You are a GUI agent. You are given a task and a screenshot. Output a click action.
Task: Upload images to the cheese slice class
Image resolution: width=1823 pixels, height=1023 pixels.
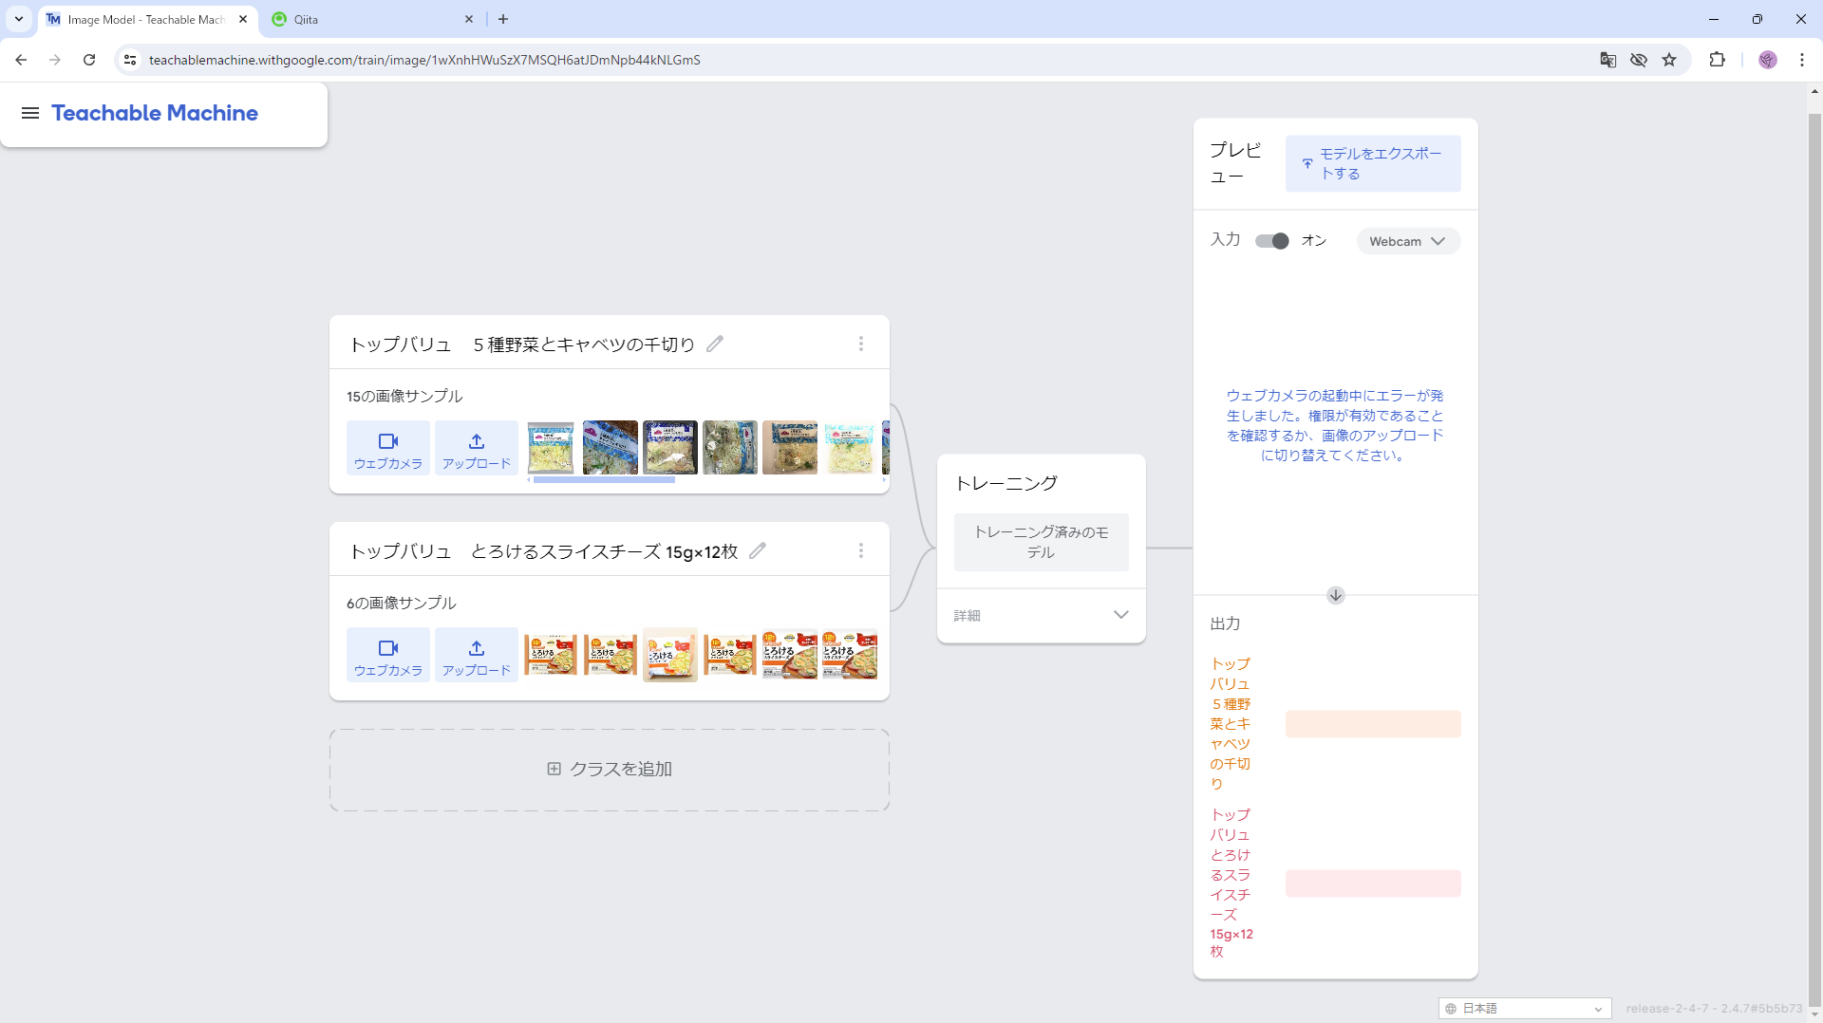pyautogui.click(x=476, y=655)
